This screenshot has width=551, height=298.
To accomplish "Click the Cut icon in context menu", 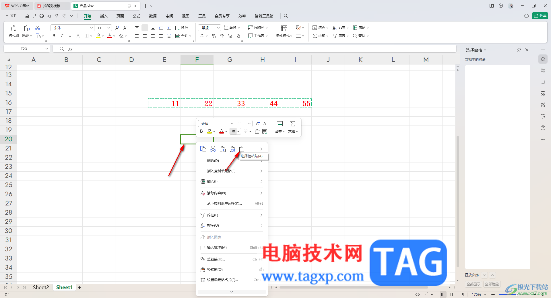I will pos(213,149).
